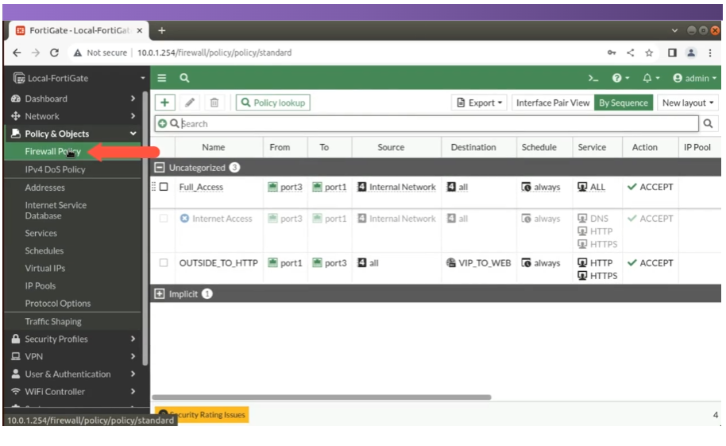
Task: Open the Help question mark menu
Action: [x=620, y=78]
